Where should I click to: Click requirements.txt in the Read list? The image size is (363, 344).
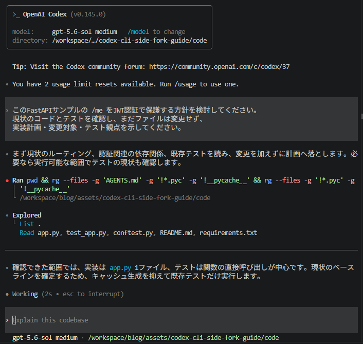228,233
